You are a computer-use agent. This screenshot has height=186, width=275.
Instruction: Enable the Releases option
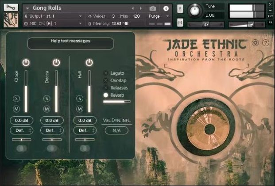point(106,88)
